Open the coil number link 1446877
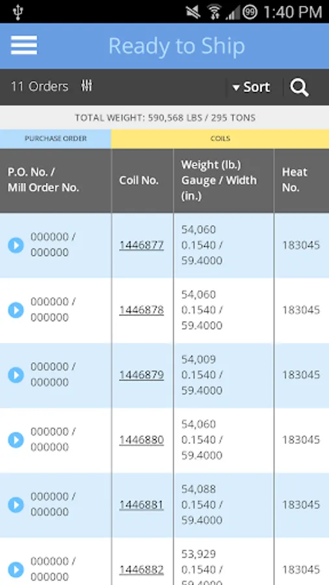329x585 pixels. [141, 245]
